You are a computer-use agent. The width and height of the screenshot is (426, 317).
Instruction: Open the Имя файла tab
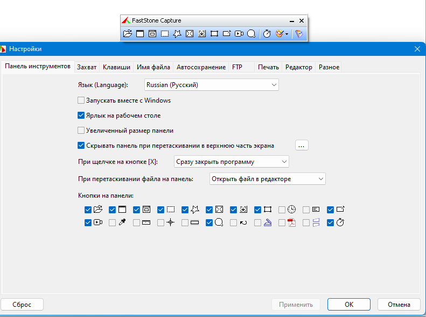(x=153, y=67)
